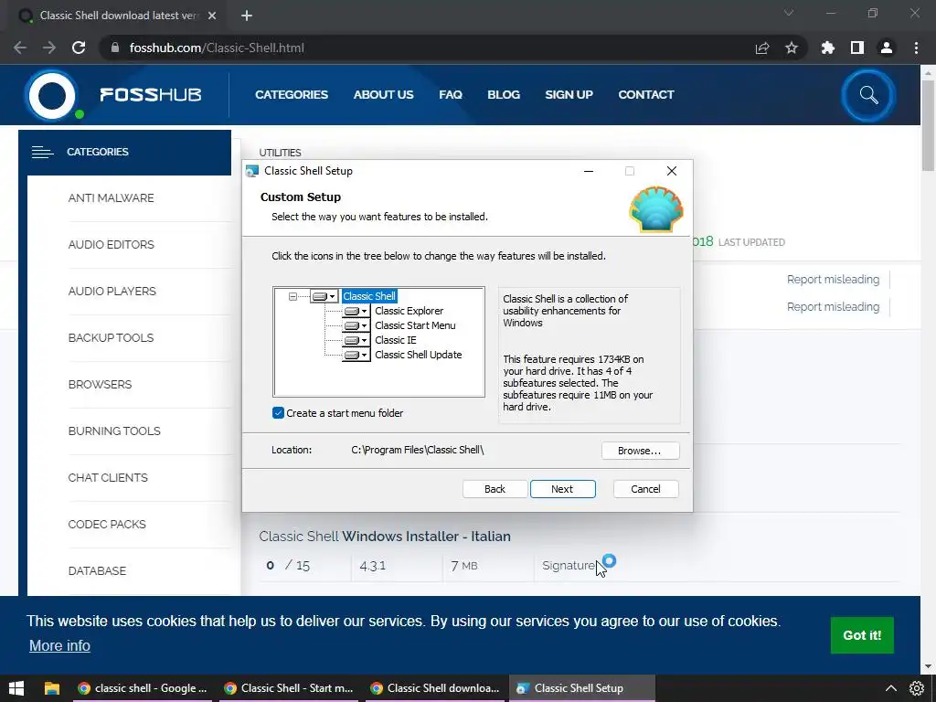Open the BROWSERS category

(100, 385)
